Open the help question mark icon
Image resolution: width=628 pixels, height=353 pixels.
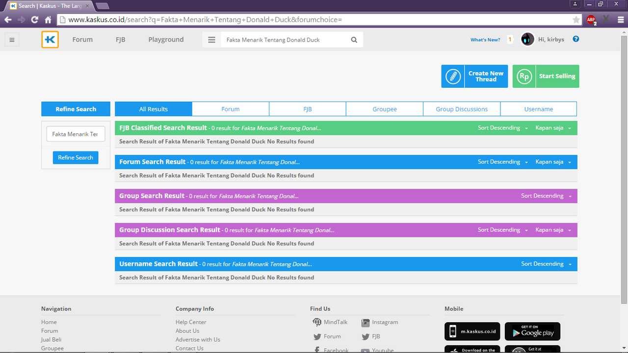(x=576, y=39)
